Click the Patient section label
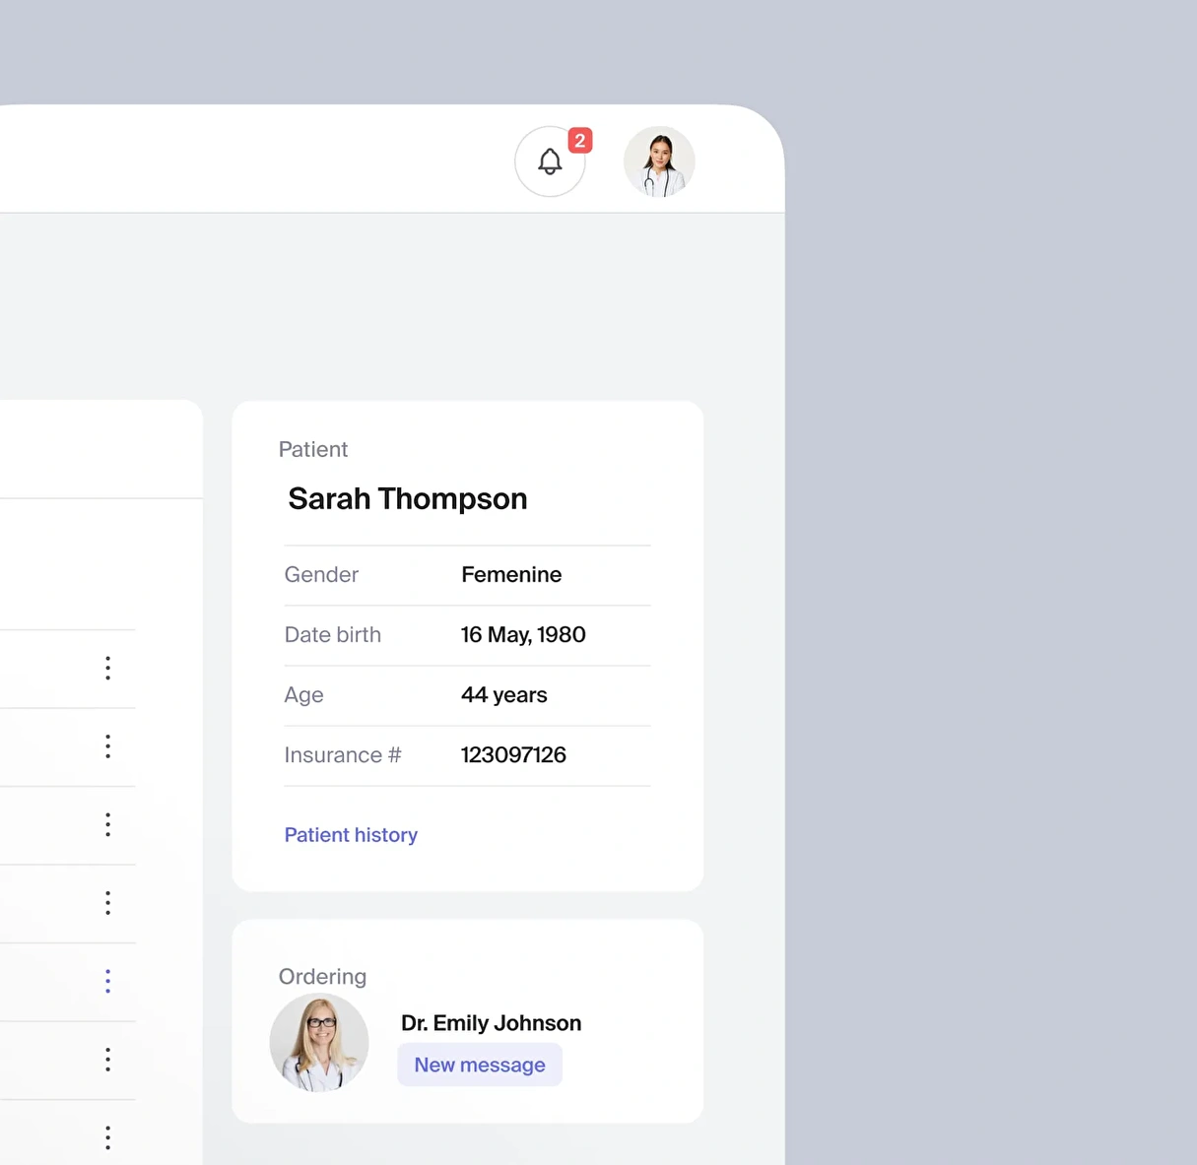 [313, 449]
